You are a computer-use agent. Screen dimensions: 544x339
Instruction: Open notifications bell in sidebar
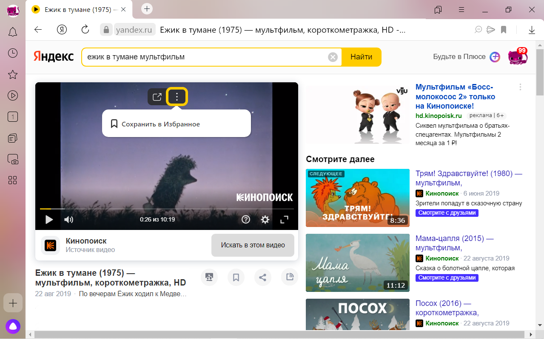coord(13,31)
